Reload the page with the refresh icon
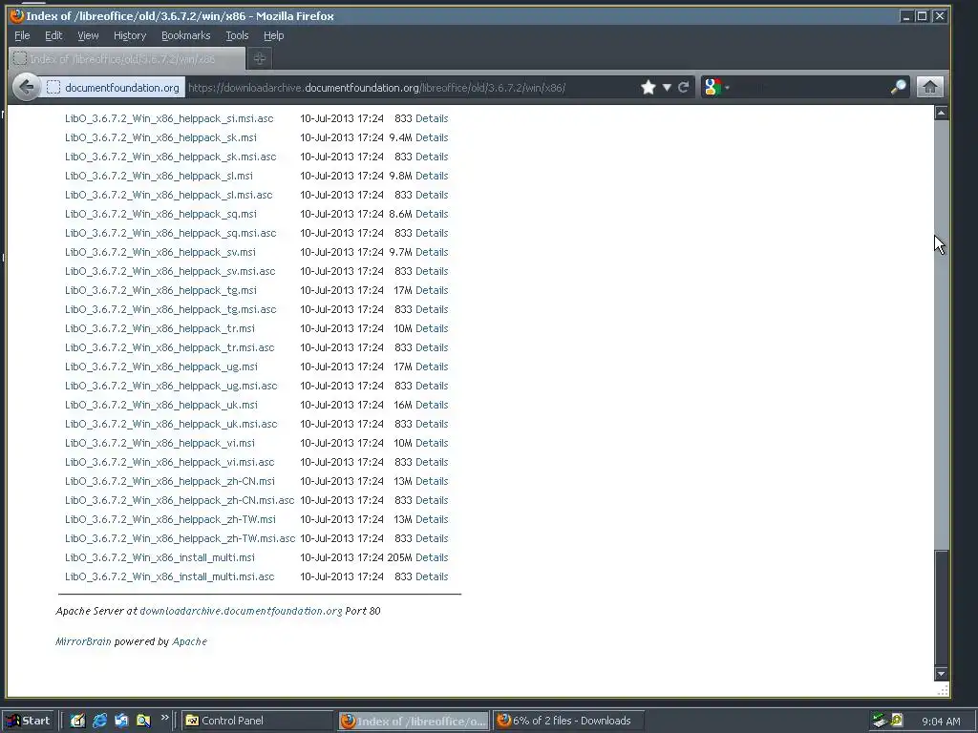Image resolution: width=978 pixels, height=733 pixels. pyautogui.click(x=684, y=87)
